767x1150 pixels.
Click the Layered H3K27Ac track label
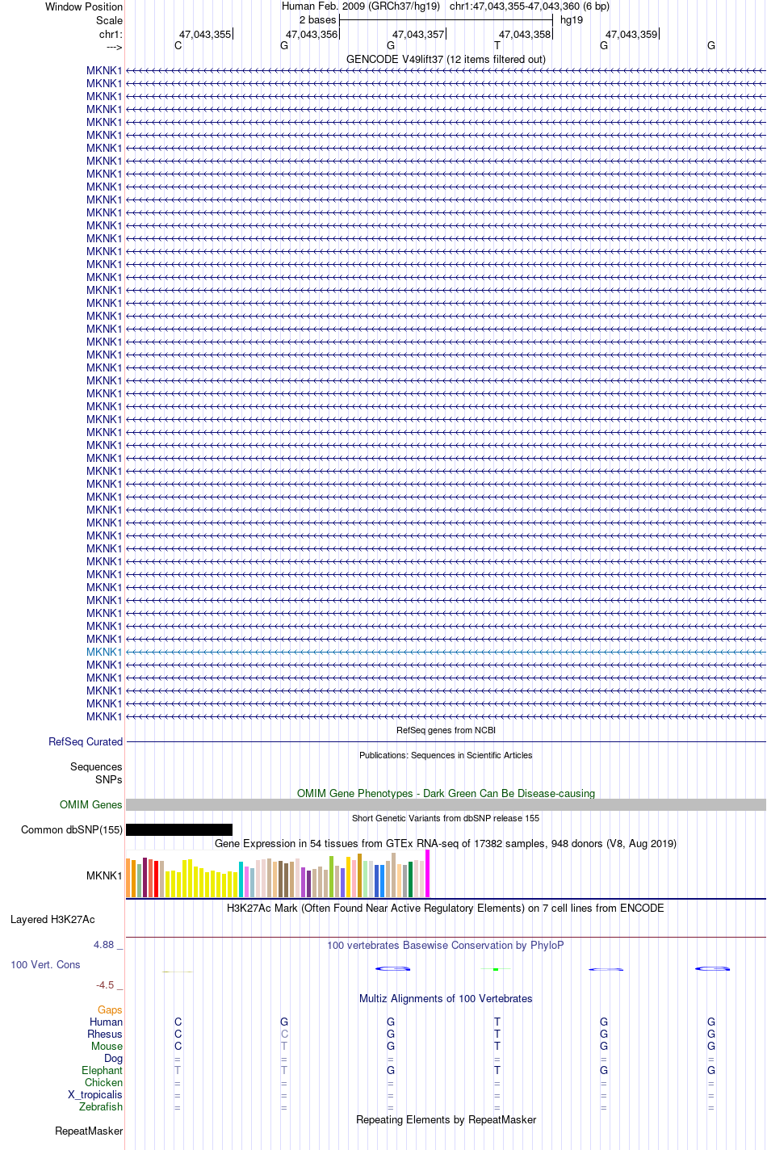52,919
